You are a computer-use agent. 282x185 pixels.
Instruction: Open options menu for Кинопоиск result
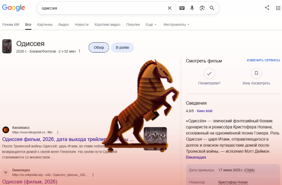coord(58,132)
